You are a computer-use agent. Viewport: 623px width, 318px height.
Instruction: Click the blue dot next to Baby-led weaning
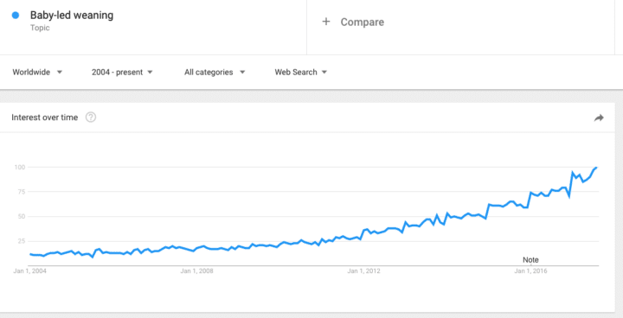[16, 16]
